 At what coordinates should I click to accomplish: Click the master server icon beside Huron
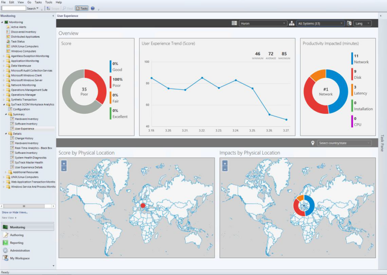click(x=234, y=23)
